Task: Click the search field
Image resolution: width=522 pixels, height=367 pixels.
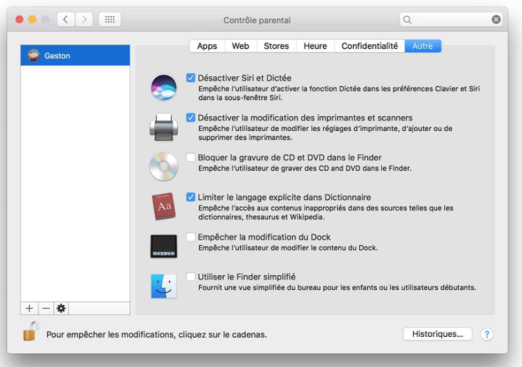Action: point(450,20)
